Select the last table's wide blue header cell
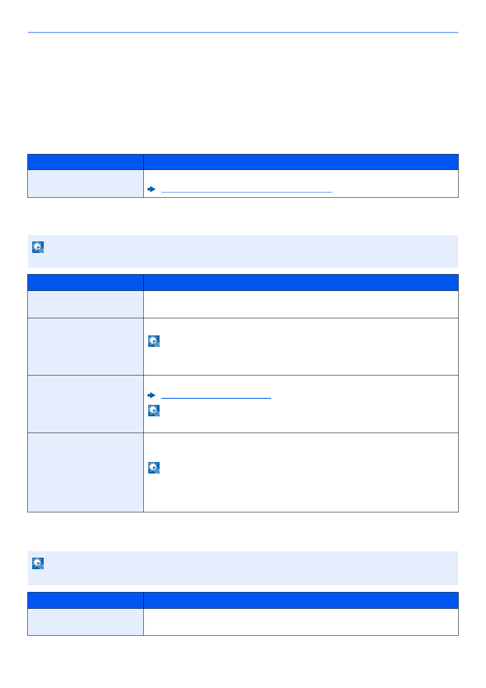Screen dimensions: 486x688 tap(301, 600)
